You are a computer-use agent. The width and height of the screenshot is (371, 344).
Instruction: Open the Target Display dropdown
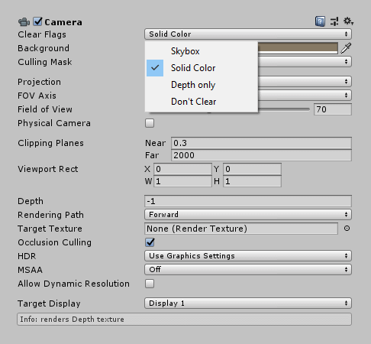point(248,303)
